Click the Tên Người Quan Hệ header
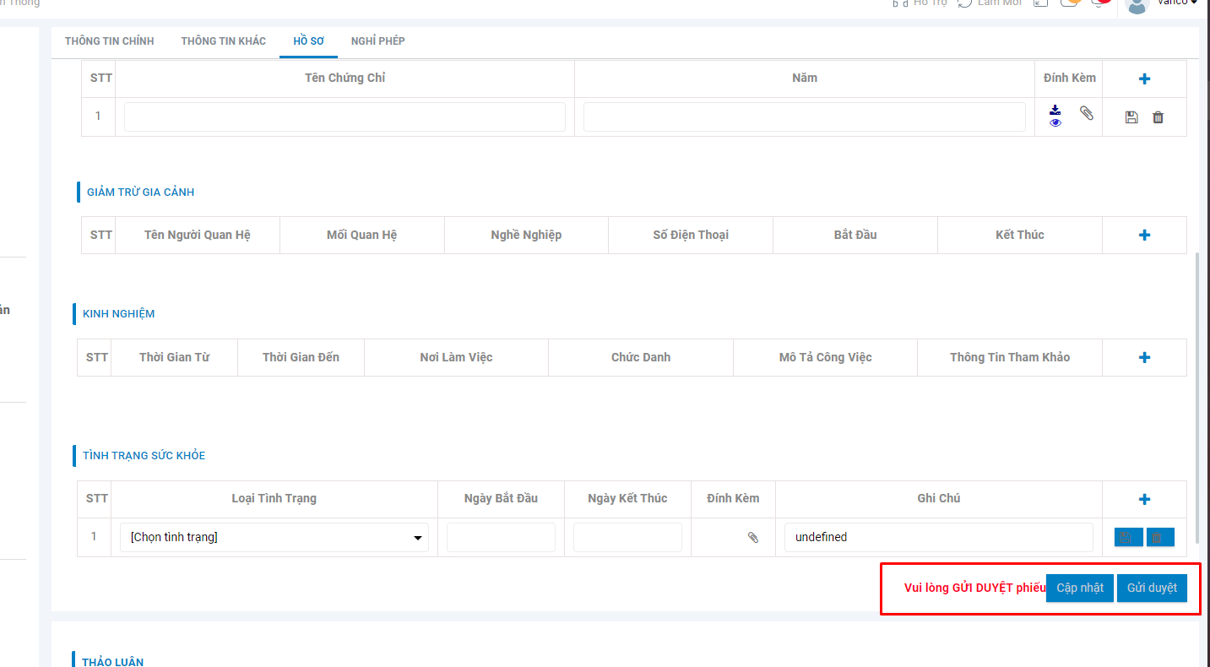1210x667 pixels. (198, 235)
